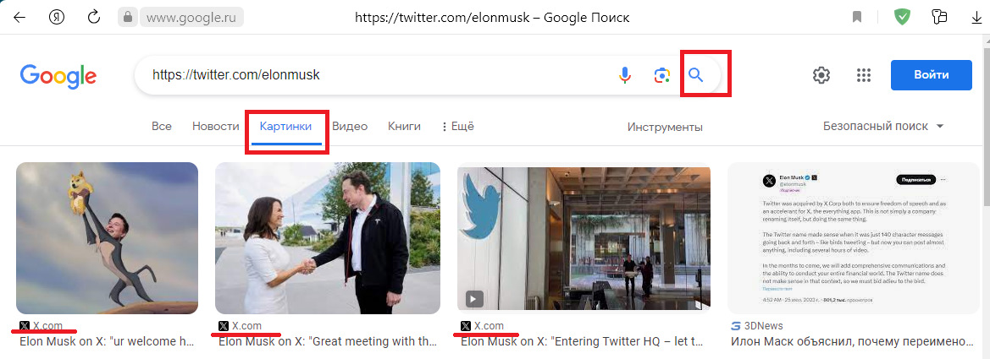The image size is (990, 359).
Task: Open the Google apps grid
Action: (x=864, y=75)
